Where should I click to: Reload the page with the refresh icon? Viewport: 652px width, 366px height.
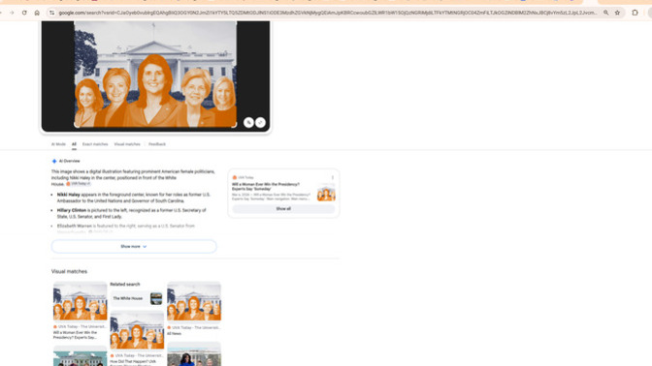[x=24, y=13]
